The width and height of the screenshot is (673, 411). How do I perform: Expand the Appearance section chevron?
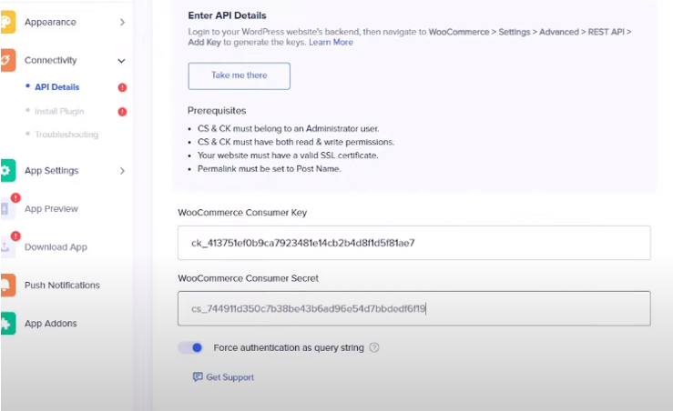point(122,22)
